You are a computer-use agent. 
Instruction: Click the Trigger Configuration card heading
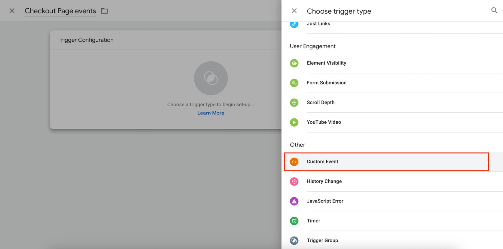click(x=86, y=40)
